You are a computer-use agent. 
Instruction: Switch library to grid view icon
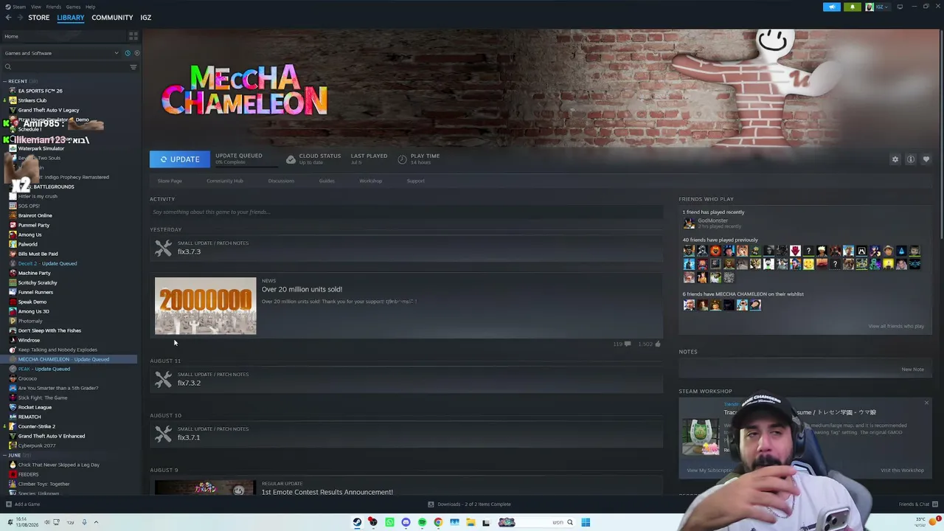pos(133,35)
